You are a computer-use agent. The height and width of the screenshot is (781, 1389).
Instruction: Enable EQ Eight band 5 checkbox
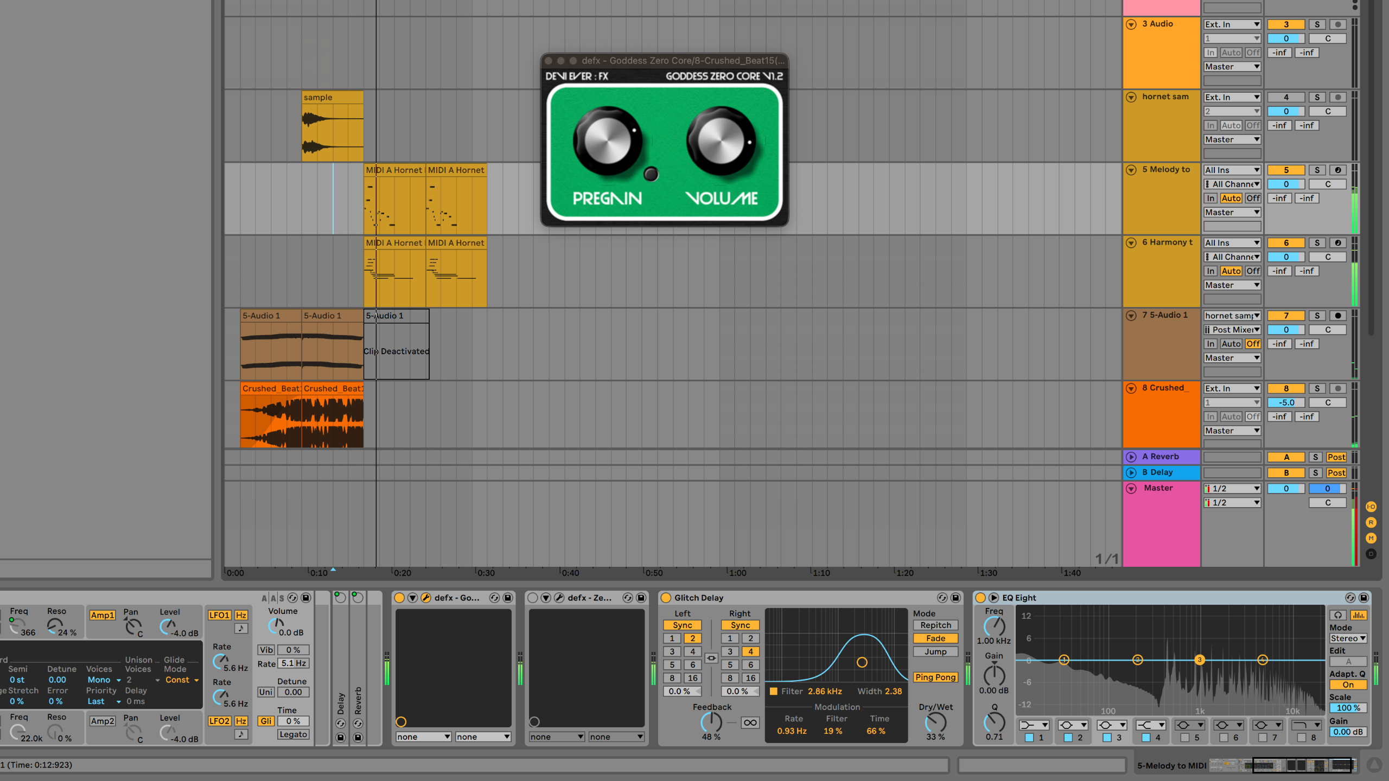tap(1185, 738)
